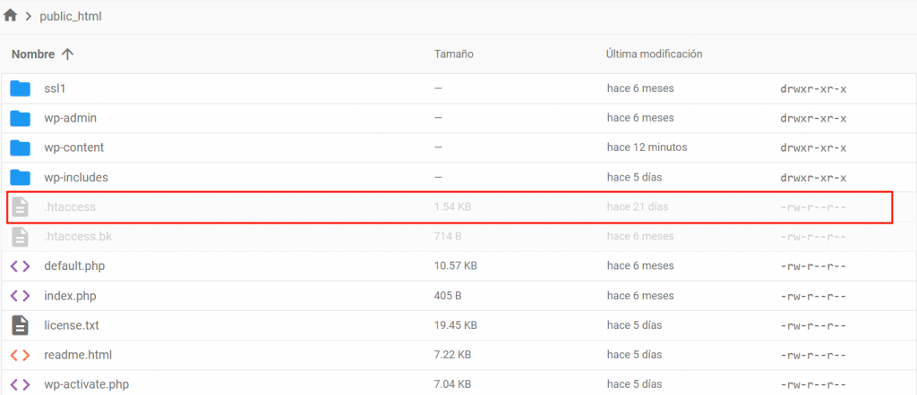This screenshot has height=395, width=917.
Task: Click the wp-content folder icon
Action: point(20,147)
